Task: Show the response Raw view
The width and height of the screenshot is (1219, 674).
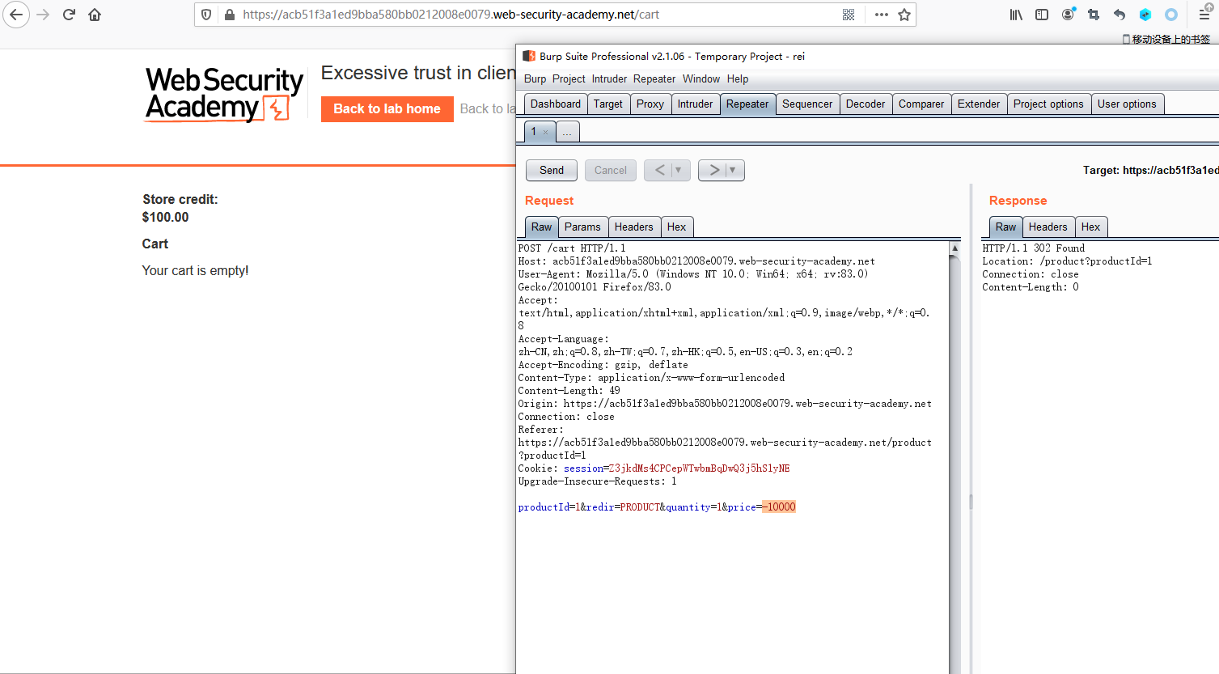Action: pyautogui.click(x=1006, y=227)
